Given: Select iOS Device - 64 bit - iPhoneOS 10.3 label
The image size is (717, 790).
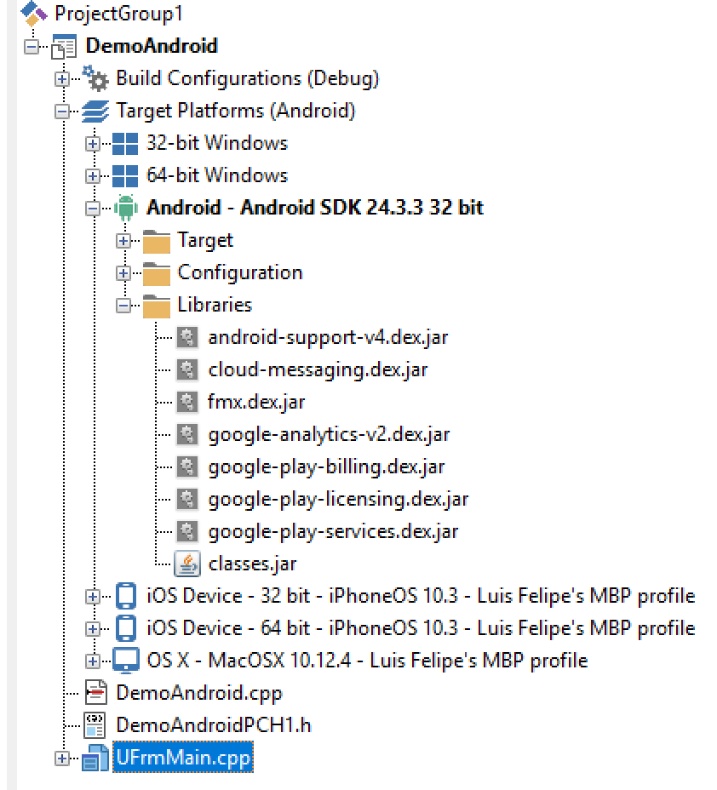Looking at the screenshot, I should [x=421, y=628].
